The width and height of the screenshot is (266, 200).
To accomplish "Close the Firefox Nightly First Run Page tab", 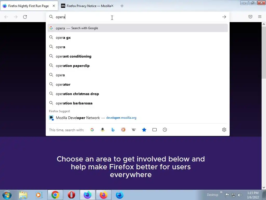I will 54,6.
